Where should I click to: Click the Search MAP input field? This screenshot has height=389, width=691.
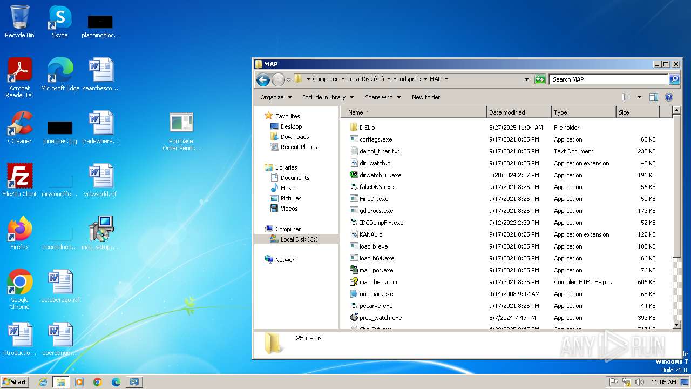609,79
